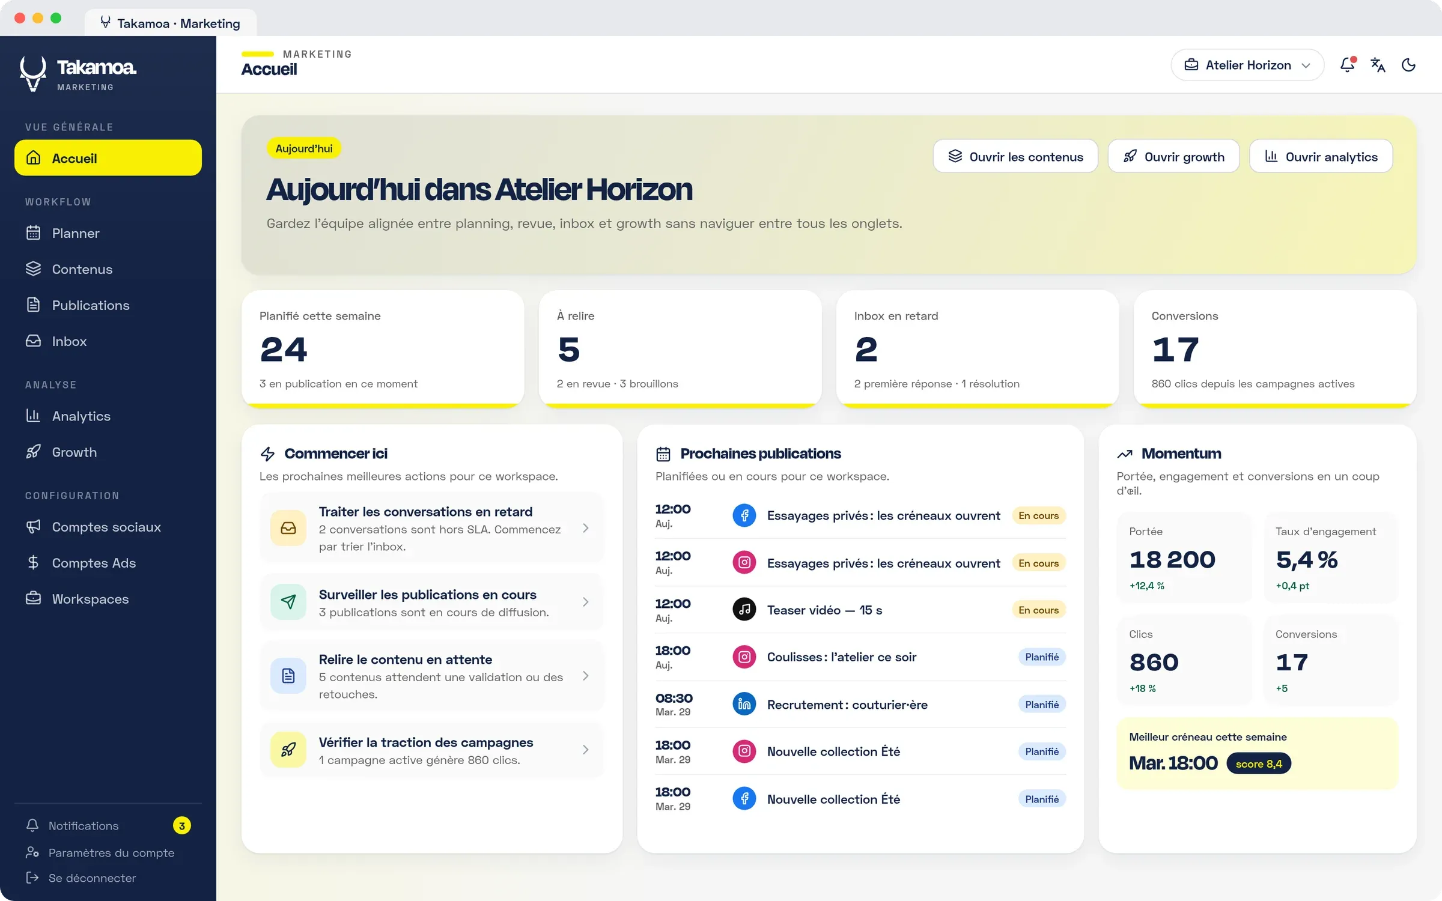The width and height of the screenshot is (1442, 901).
Task: Open Planner from the sidebar
Action: click(108, 233)
